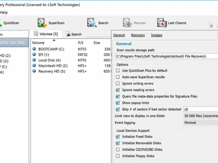Viewport: 218px width, 163px height.
Task: Uncheck Ignore reading errors
Action: [118, 90]
